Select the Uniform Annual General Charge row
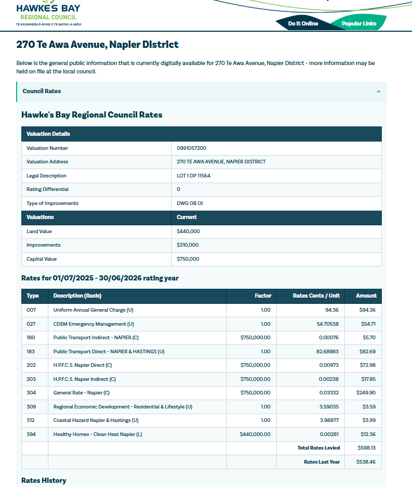This screenshot has height=487, width=412. pos(93,310)
